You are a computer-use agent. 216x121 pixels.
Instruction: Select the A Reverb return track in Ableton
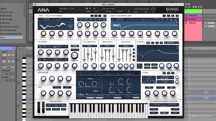193,16
